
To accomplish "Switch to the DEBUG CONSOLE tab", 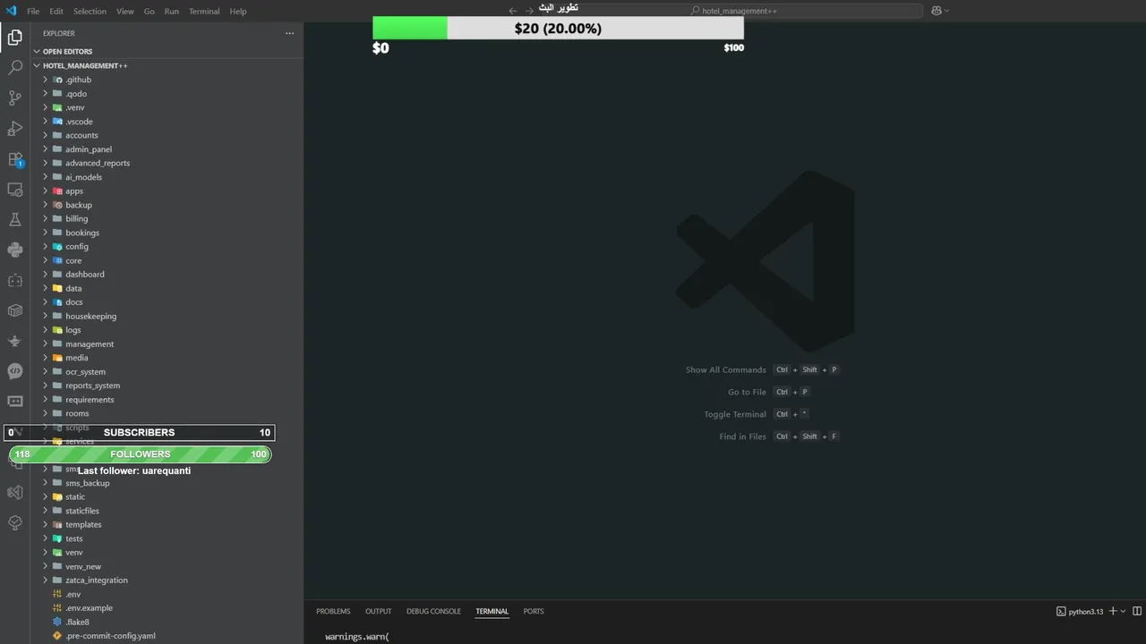I will coord(433,611).
